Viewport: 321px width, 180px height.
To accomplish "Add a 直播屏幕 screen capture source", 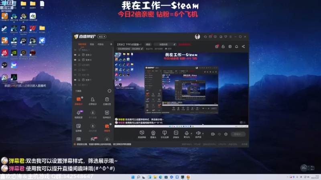I will (142, 134).
